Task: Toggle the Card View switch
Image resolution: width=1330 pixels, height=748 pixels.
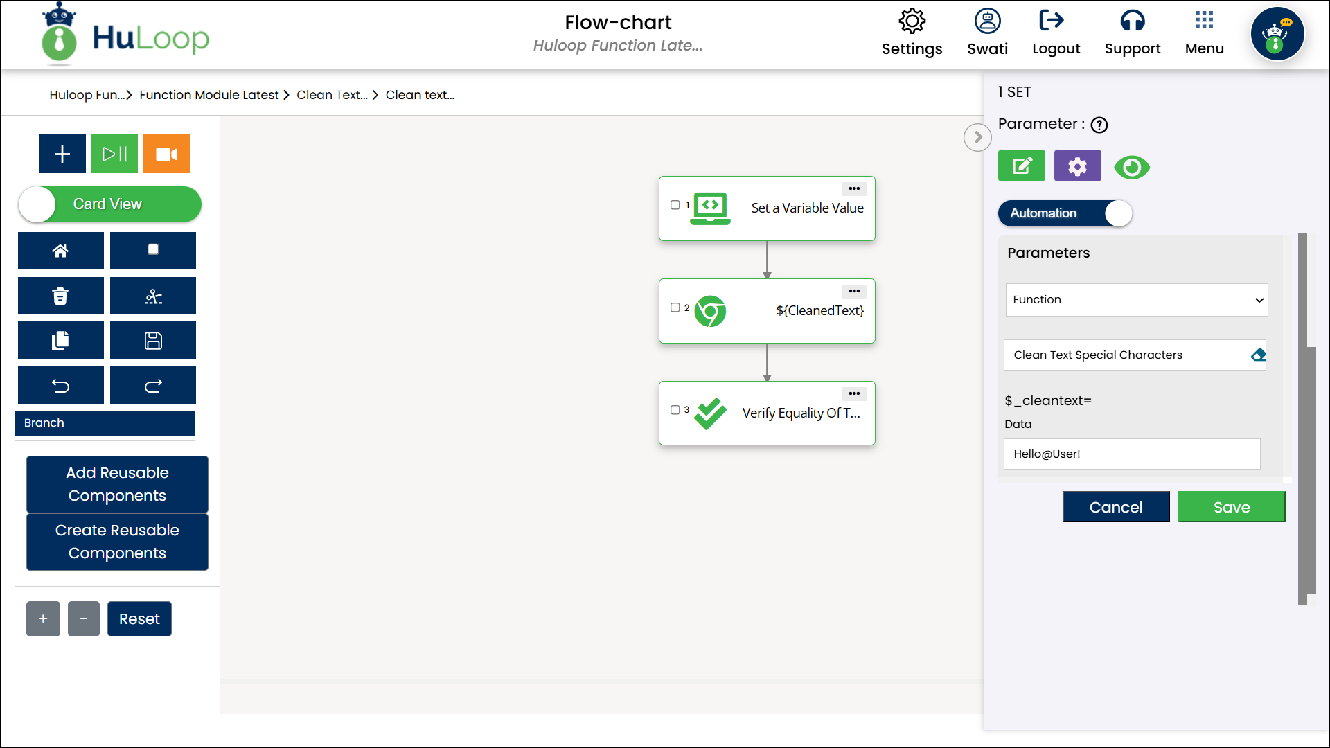Action: (109, 204)
